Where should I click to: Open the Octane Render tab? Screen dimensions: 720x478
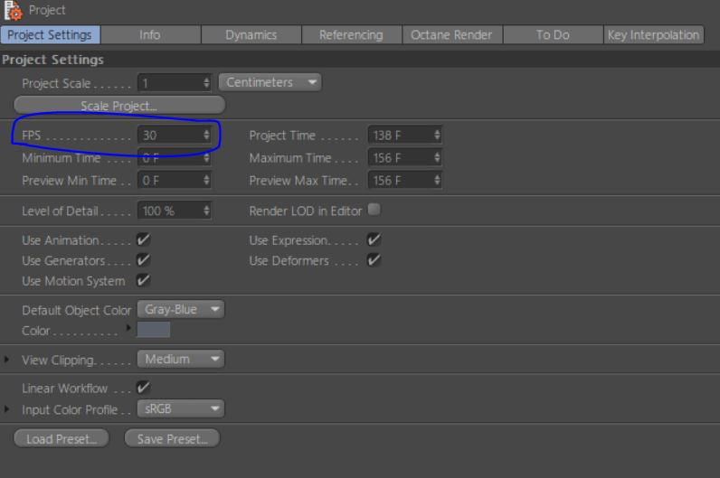[451, 35]
